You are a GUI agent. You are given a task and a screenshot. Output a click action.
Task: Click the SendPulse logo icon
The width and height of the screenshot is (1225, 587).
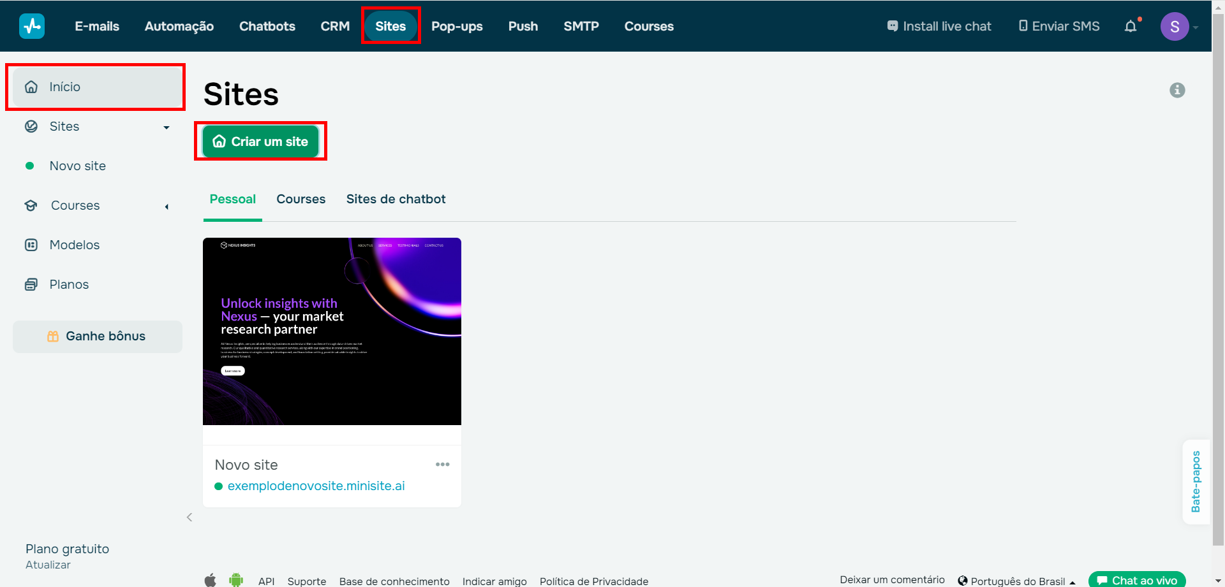(32, 26)
